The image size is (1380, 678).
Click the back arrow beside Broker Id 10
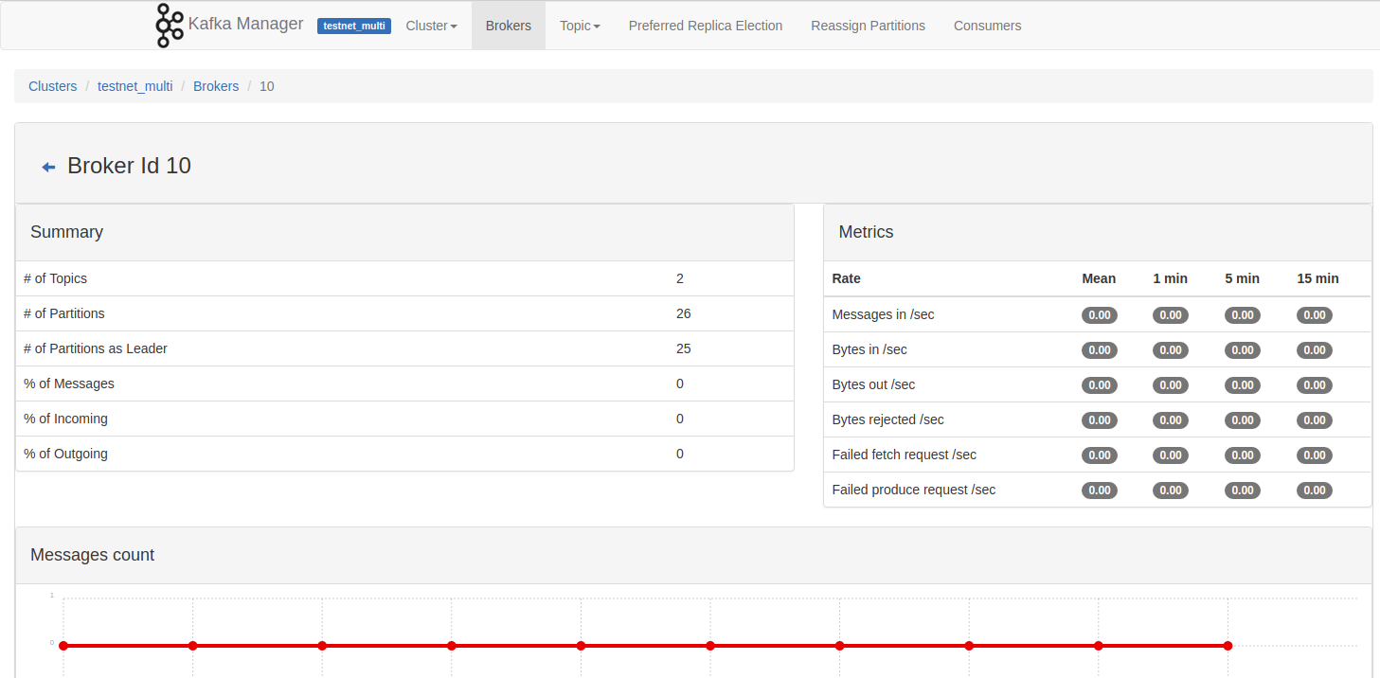(49, 168)
